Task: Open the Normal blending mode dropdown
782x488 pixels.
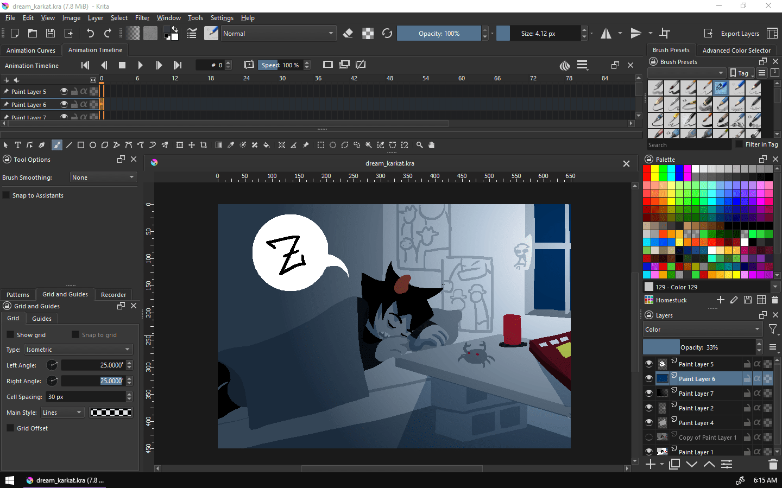Action: (x=278, y=33)
